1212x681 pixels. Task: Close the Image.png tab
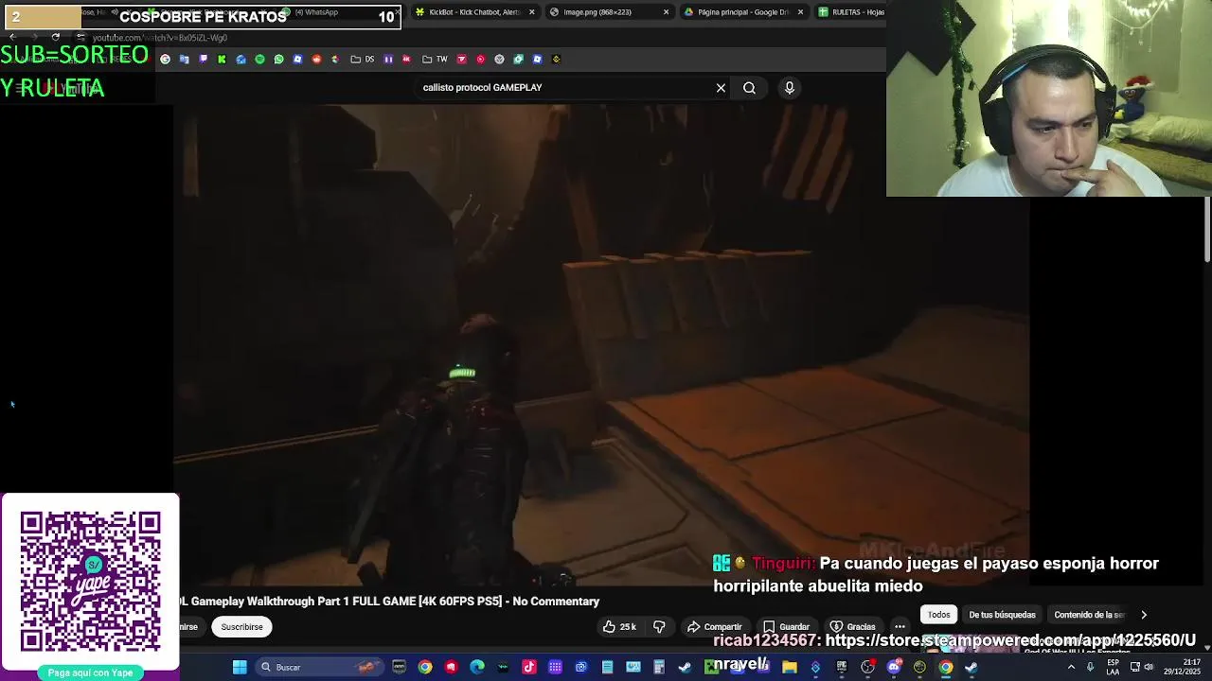[666, 12]
